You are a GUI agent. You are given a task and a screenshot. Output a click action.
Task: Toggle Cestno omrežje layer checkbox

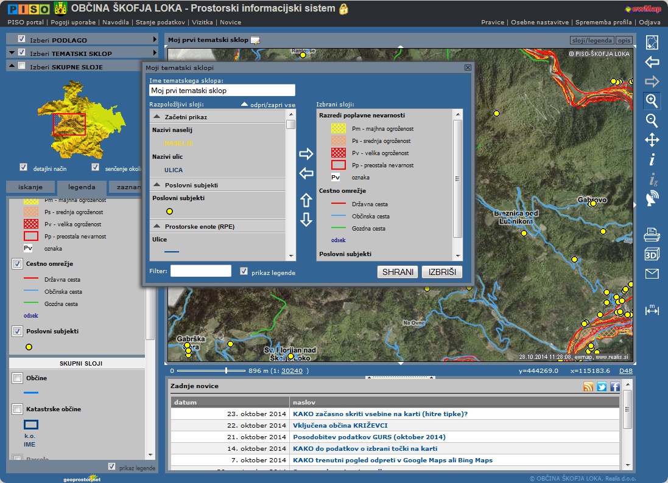click(18, 265)
